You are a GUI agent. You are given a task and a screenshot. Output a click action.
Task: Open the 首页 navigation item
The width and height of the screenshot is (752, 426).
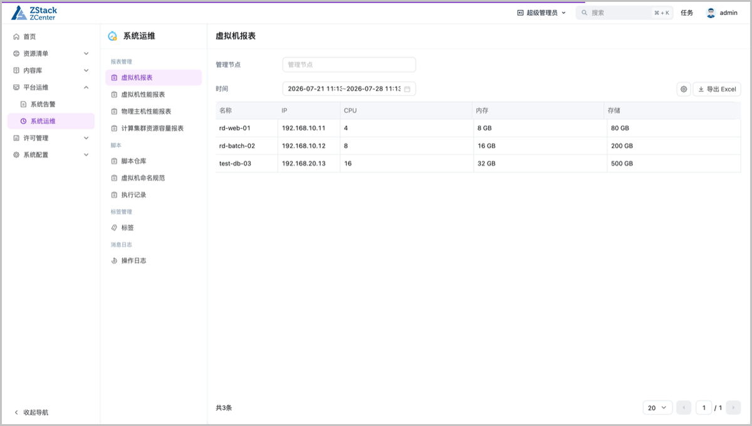(51, 37)
